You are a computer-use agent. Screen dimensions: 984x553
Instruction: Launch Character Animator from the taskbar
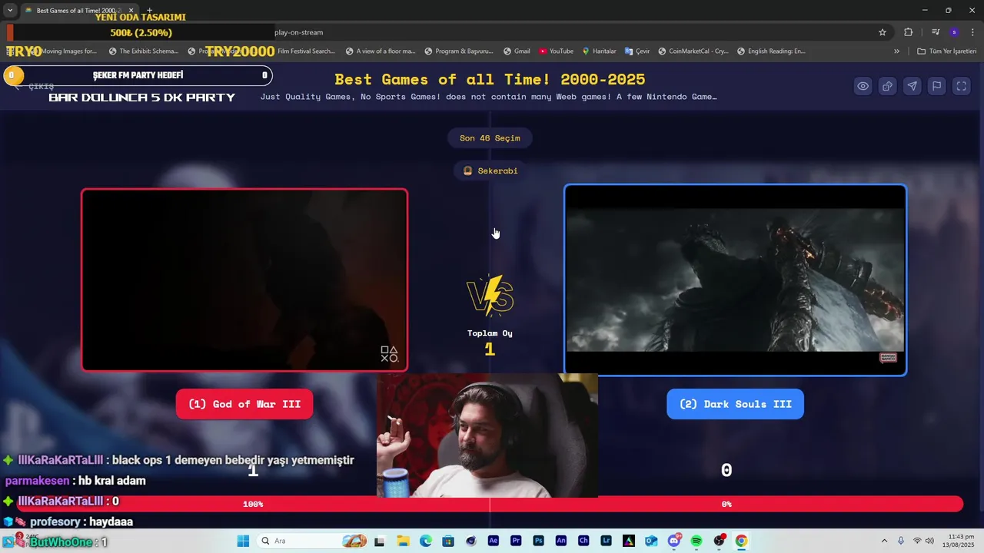click(583, 541)
